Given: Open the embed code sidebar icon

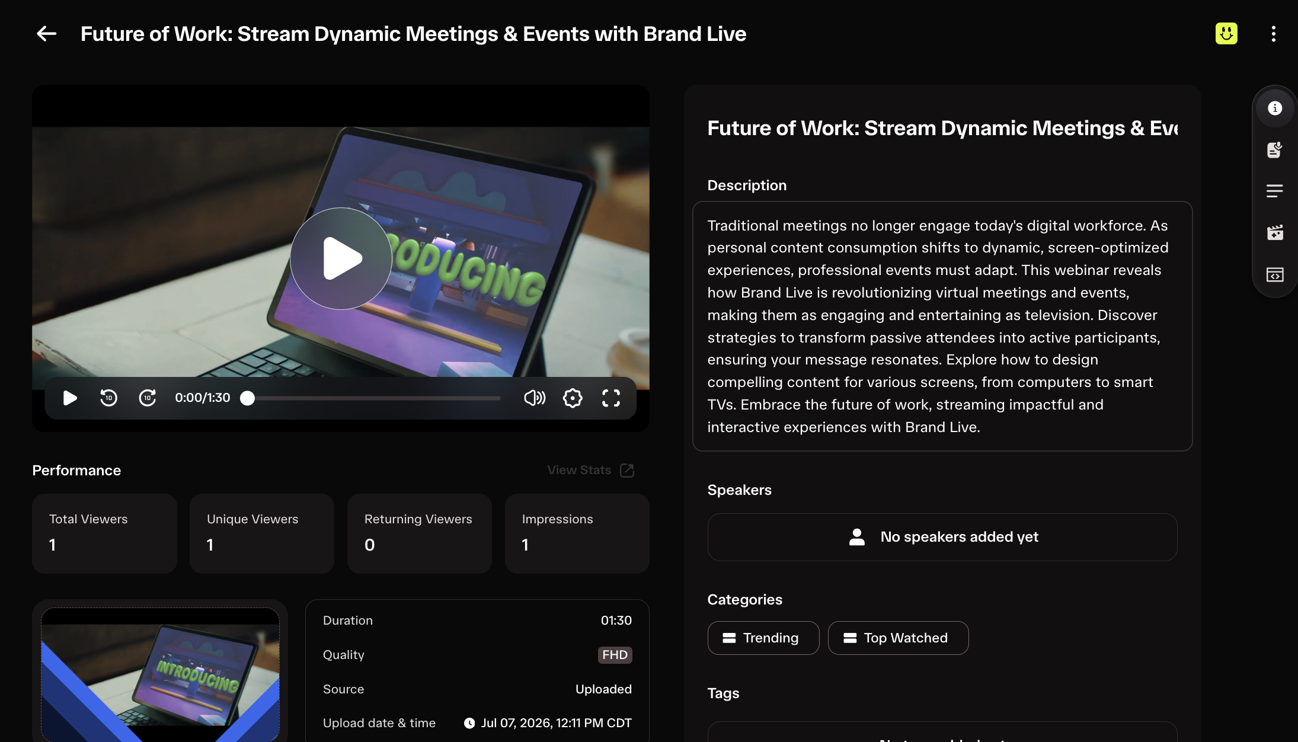Looking at the screenshot, I should pos(1275,274).
